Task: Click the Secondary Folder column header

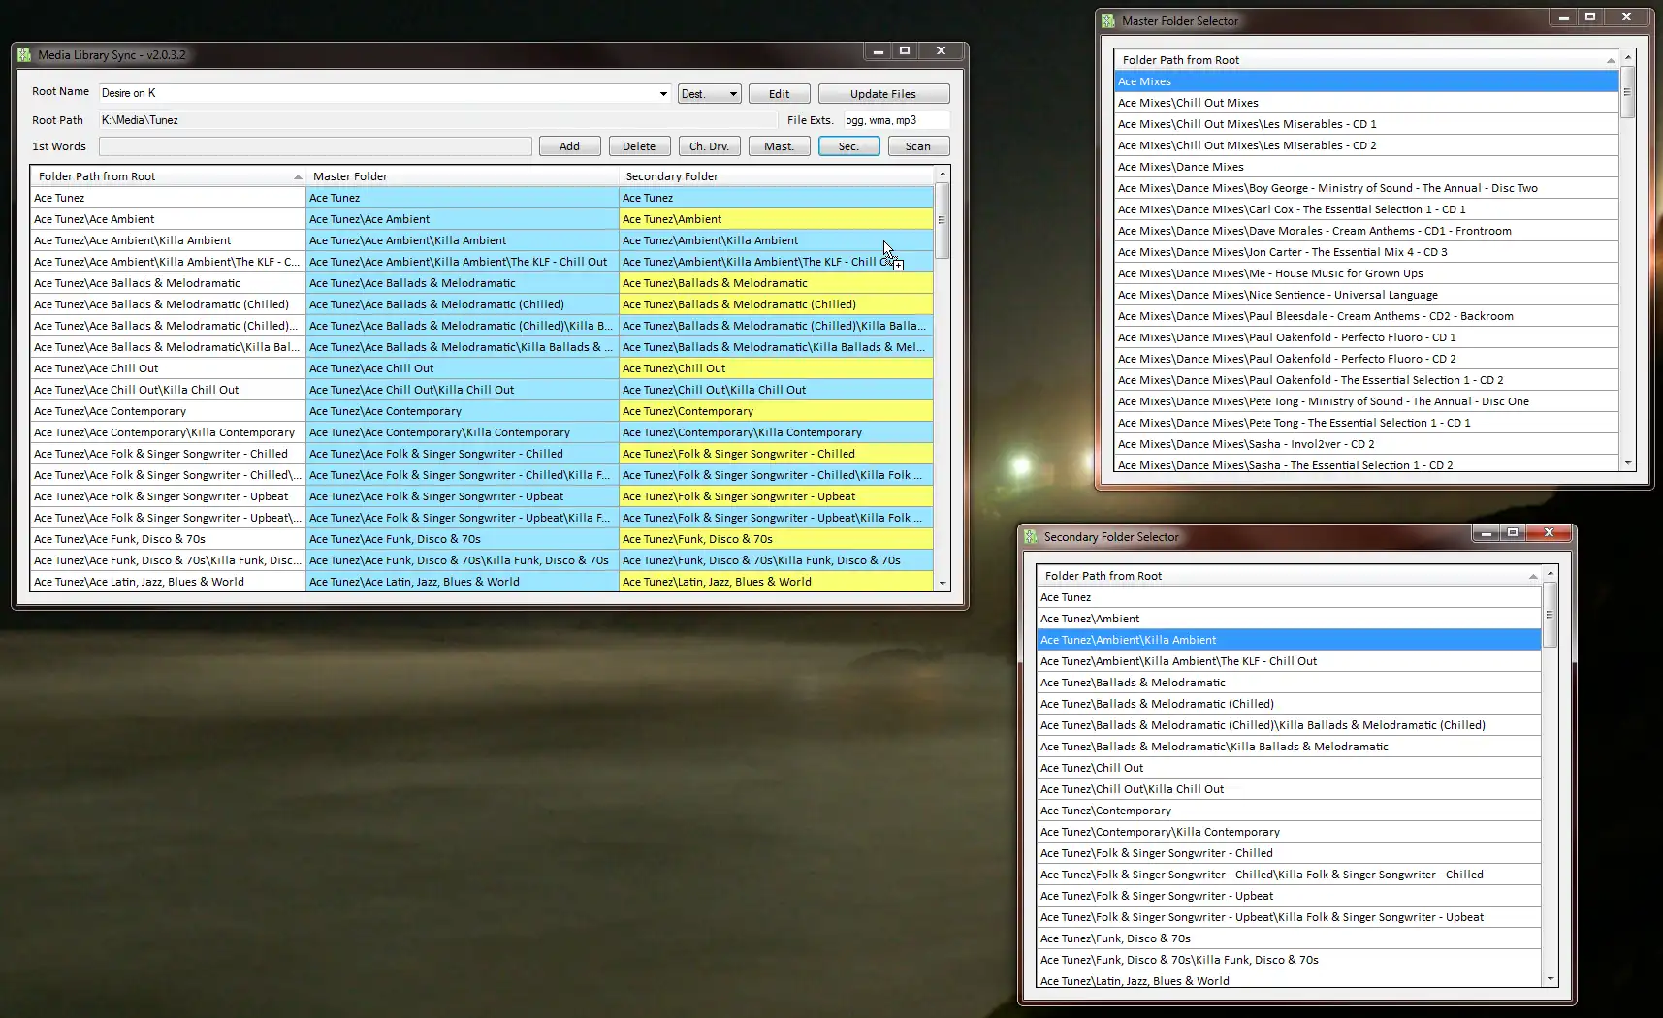Action: [776, 176]
